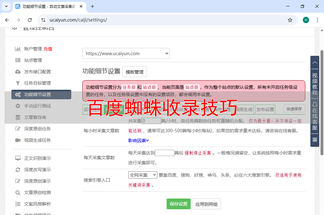This screenshot has height=215, width=324.
Task: Open 视频教程 in the floating side widget
Action: tap(315, 84)
